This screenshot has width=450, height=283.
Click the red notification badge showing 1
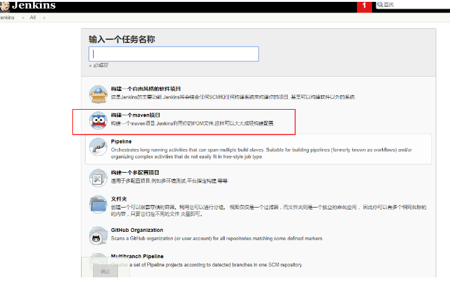click(364, 7)
